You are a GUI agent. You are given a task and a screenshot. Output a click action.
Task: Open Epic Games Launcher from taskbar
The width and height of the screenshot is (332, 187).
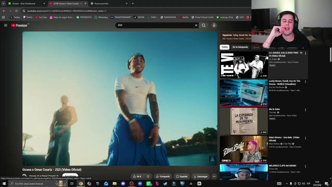point(98,184)
